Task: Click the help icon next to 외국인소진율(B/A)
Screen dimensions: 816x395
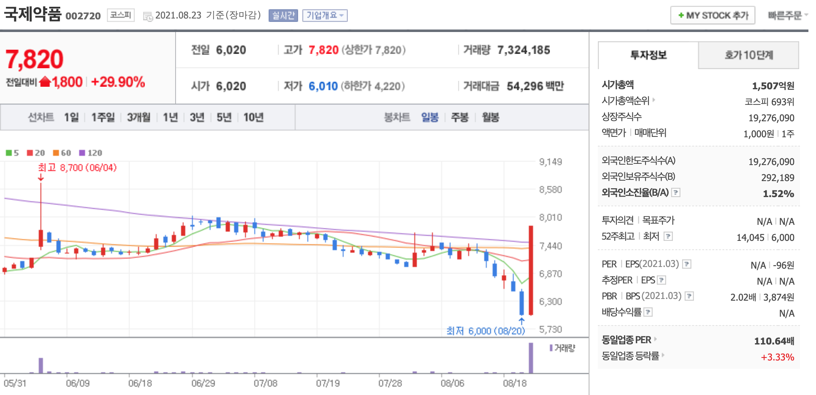Action: [x=676, y=192]
